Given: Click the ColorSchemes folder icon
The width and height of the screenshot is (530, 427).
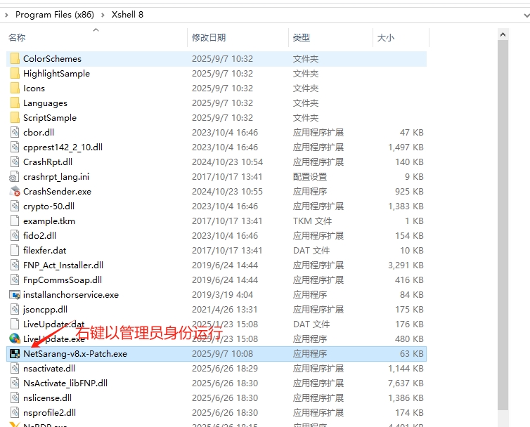Looking at the screenshot, I should point(15,59).
